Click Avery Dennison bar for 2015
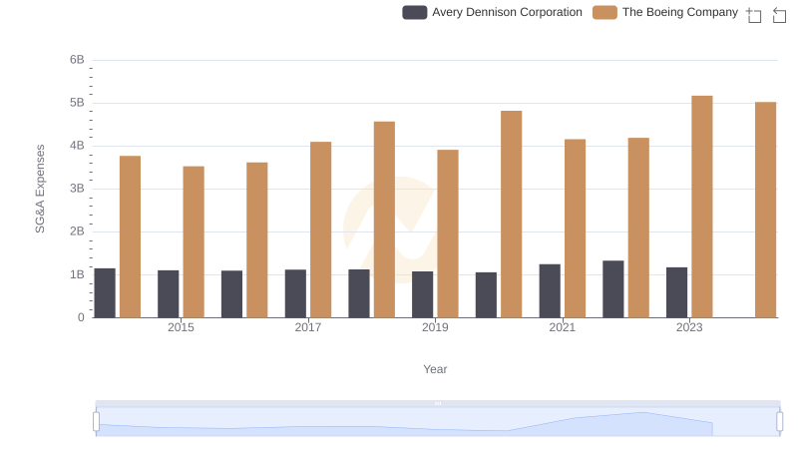The width and height of the screenshot is (798, 460). tap(169, 294)
